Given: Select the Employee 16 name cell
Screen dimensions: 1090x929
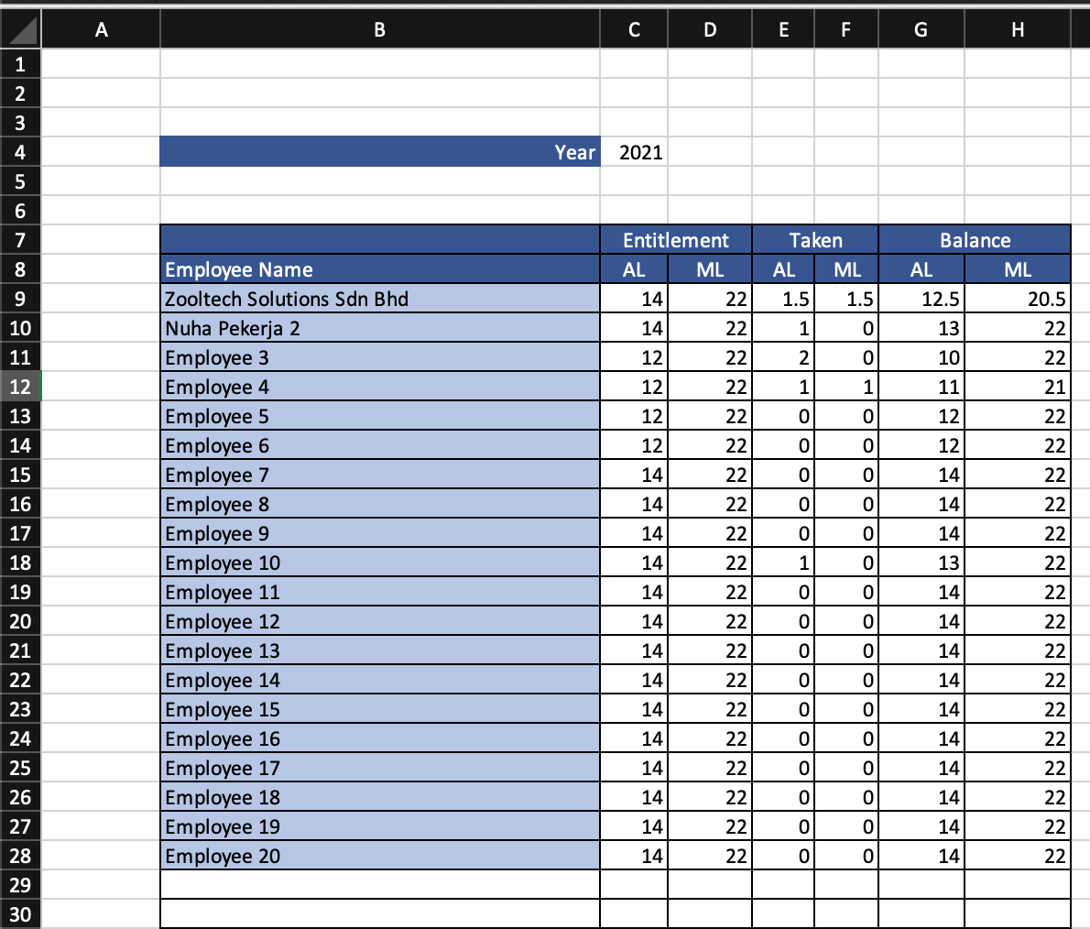Looking at the screenshot, I should 379,738.
